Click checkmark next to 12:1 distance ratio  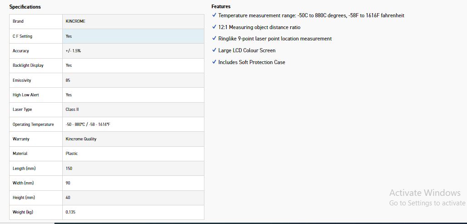tap(214, 27)
